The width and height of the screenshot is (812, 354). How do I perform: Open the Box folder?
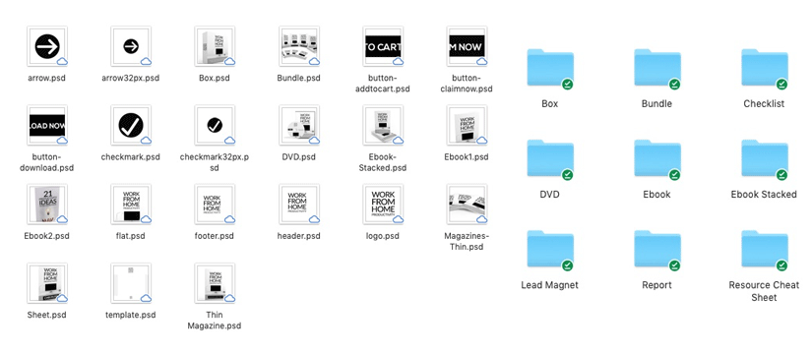tap(550, 68)
